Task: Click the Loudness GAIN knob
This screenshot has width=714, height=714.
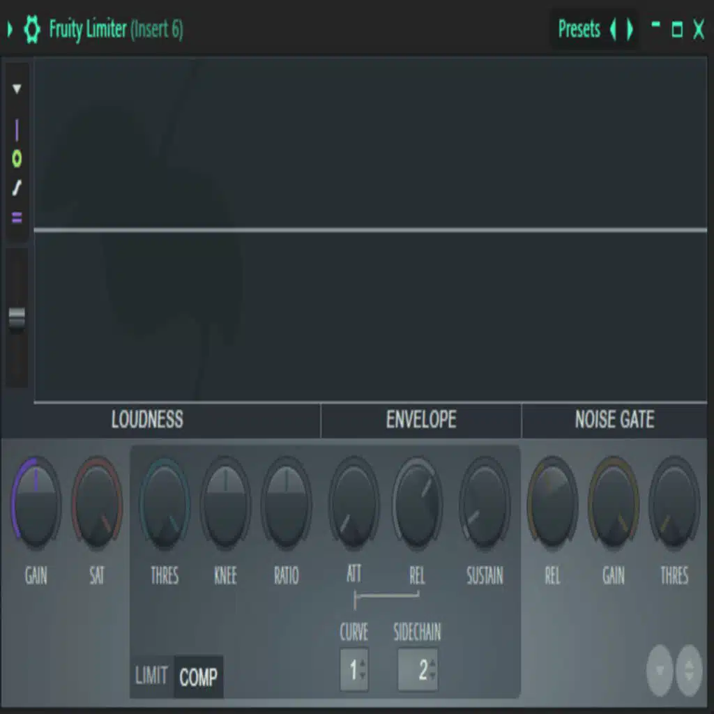Action: 36,502
